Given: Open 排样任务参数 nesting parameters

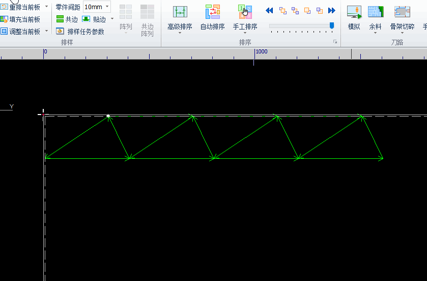Looking at the screenshot, I should point(80,32).
